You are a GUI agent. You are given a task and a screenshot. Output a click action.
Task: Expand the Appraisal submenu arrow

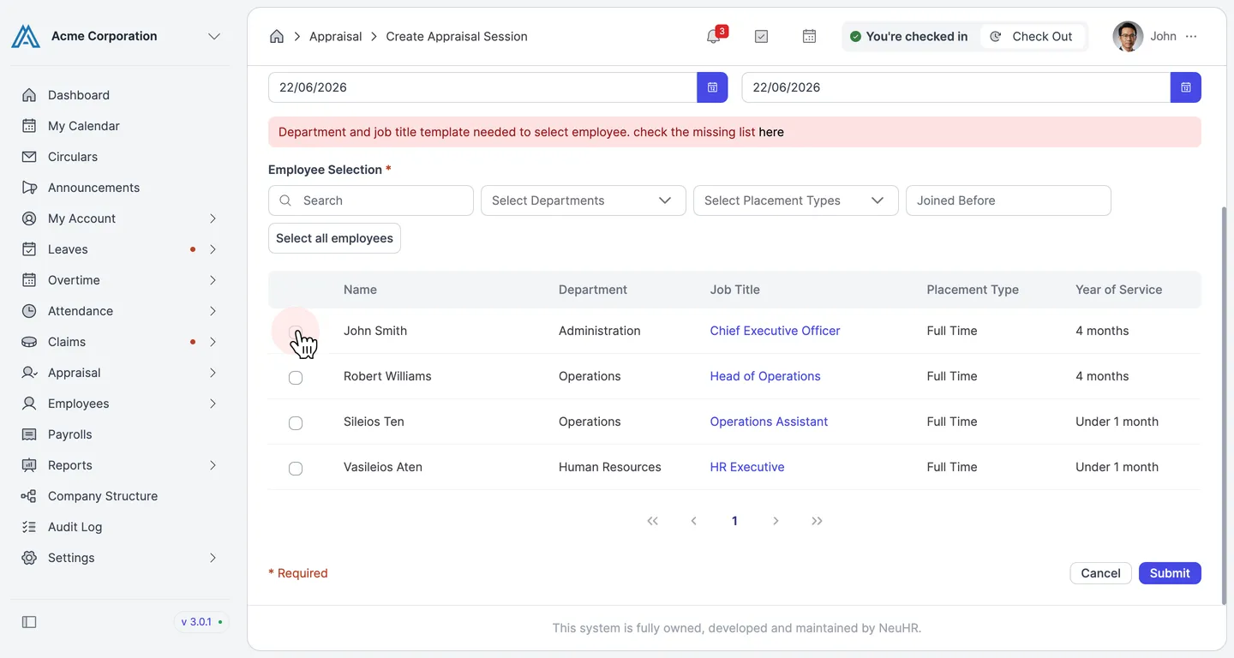pyautogui.click(x=213, y=373)
